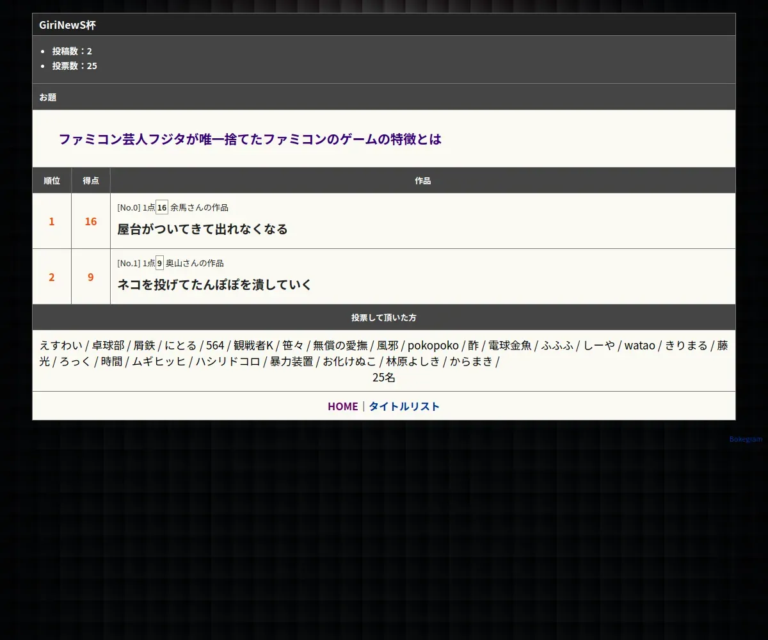The height and width of the screenshot is (640, 768).
Task: Click score cell showing 9
Action: [x=91, y=277]
